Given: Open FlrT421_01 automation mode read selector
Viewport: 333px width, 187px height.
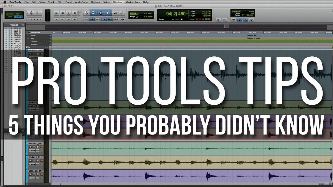Looking at the screenshot, I should coord(37,164).
